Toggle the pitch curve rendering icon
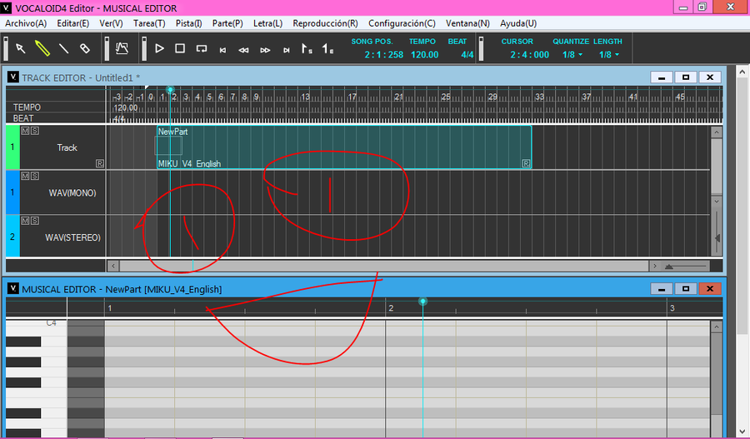This screenshot has height=439, width=750. (122, 48)
